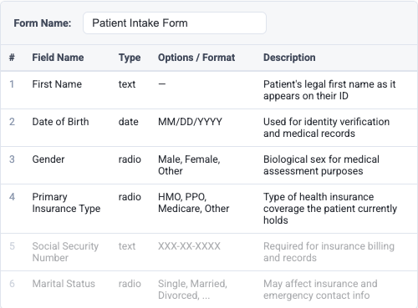Select the 'Date of Birth' field name cell
418x308 pixels.
click(x=60, y=122)
